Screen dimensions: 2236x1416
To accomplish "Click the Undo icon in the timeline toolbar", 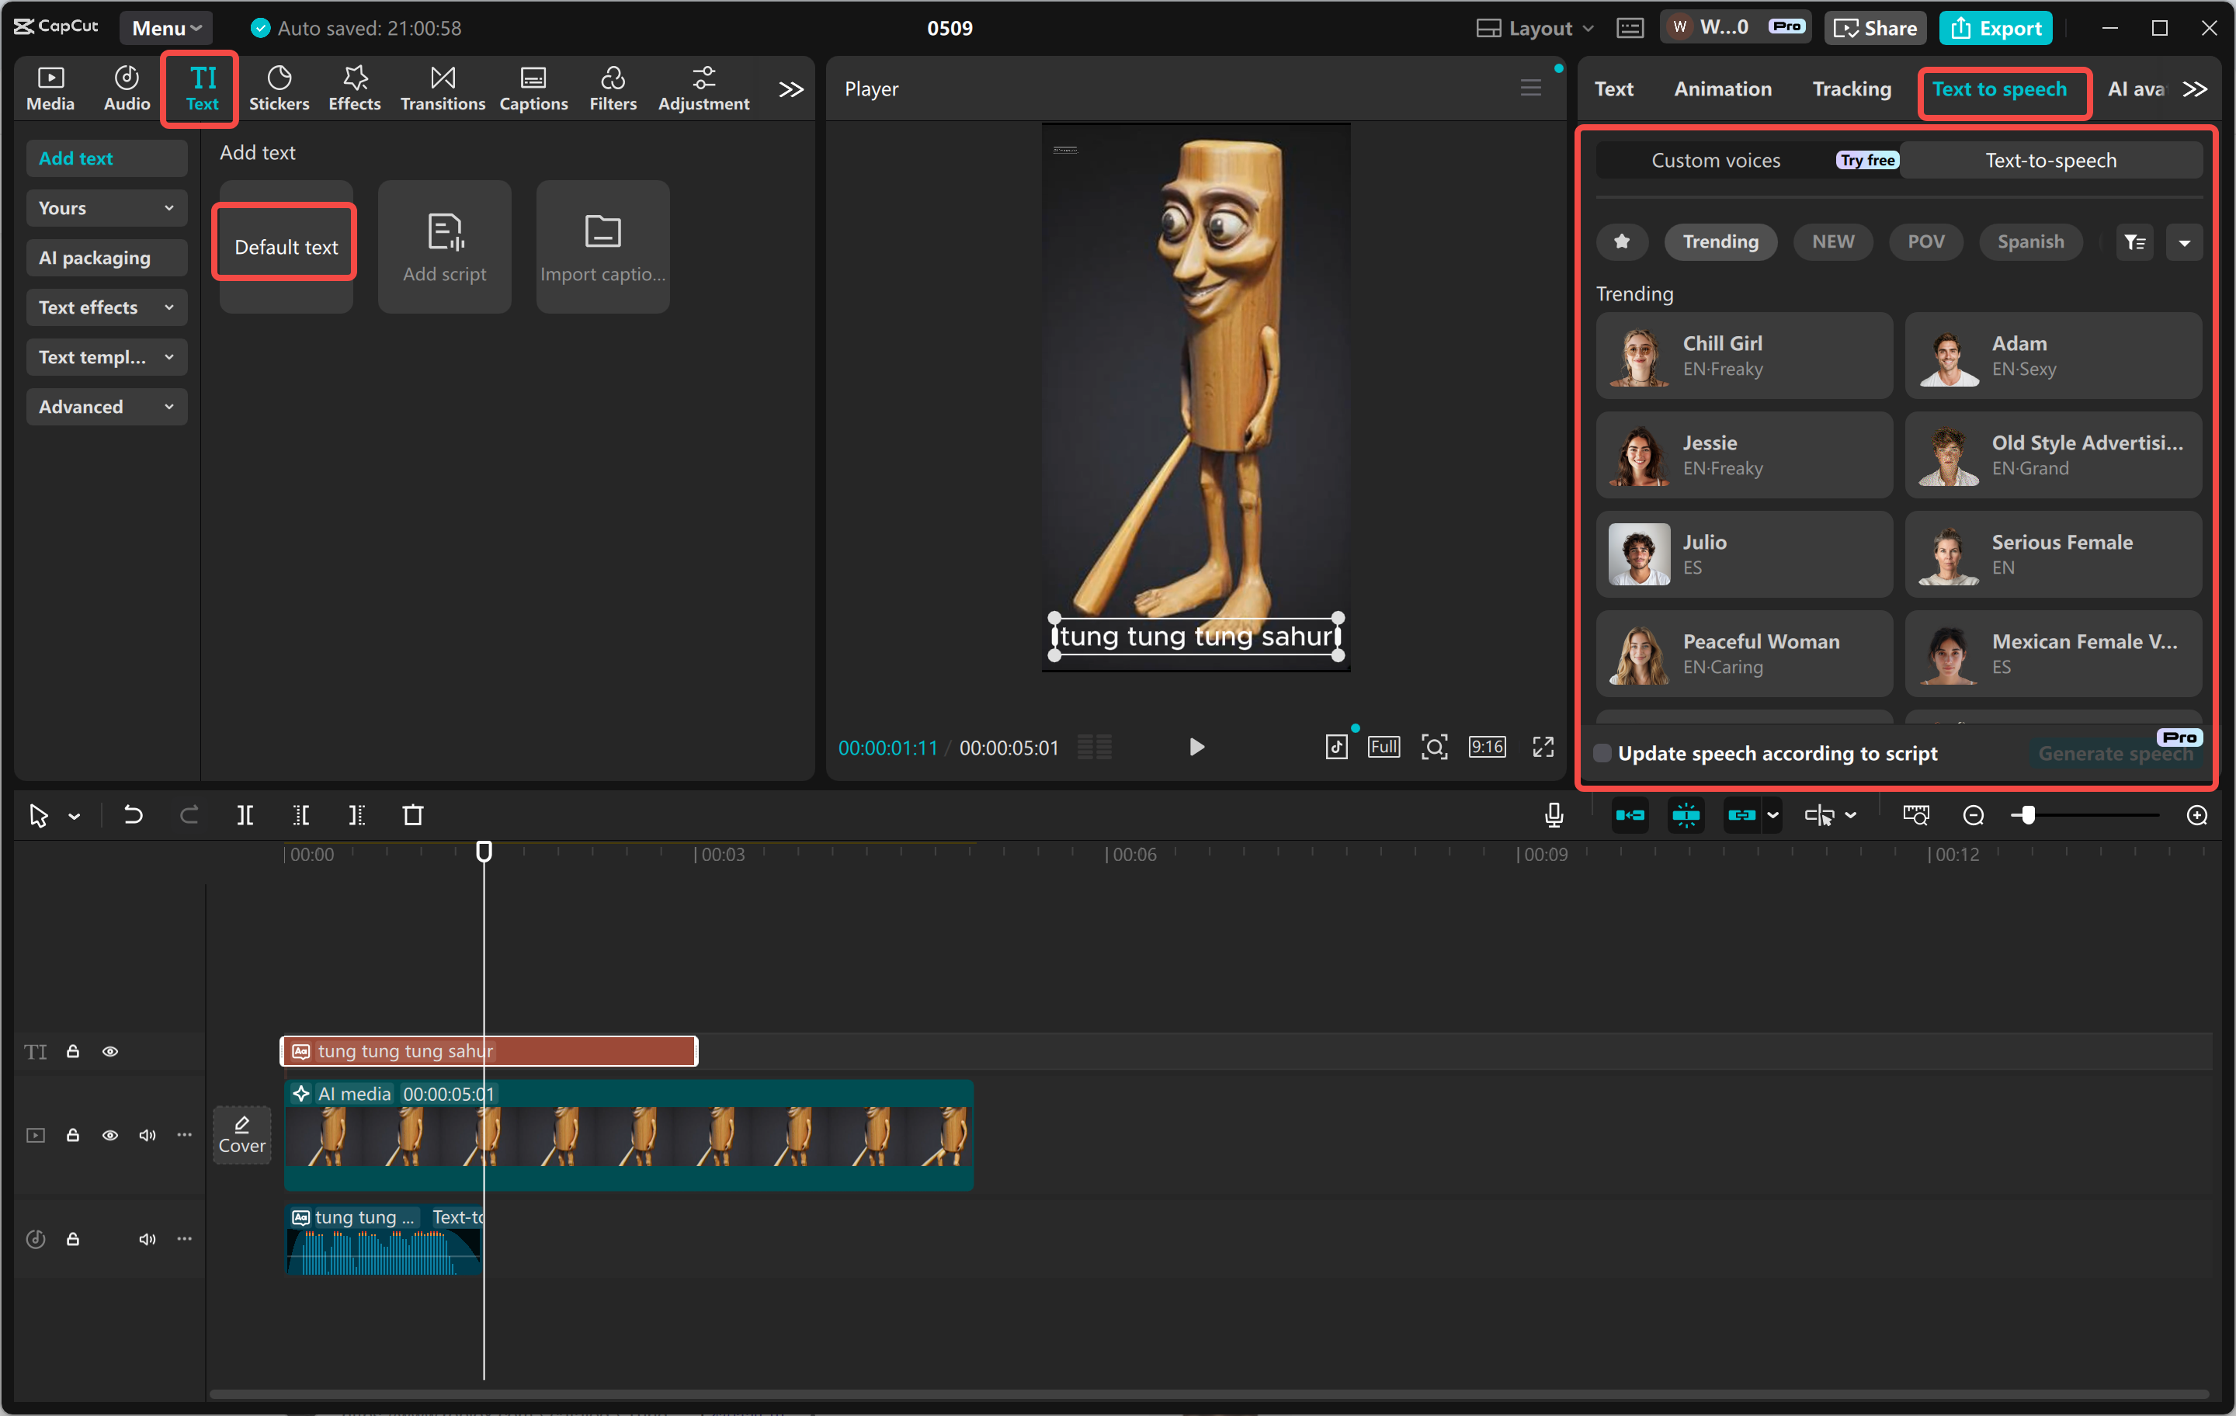I will click(x=133, y=814).
